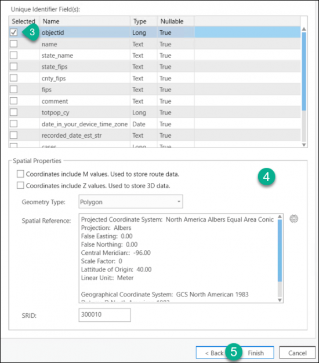Open the spatial reference globe icon

[293, 218]
